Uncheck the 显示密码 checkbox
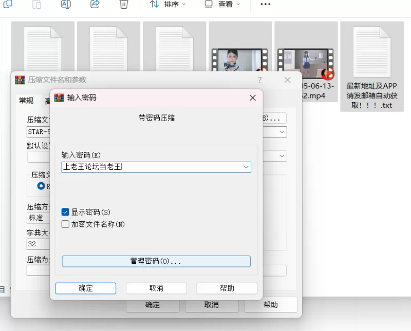 (x=65, y=212)
